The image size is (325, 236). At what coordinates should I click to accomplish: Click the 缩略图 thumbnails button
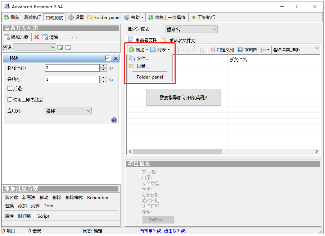coord(248,50)
